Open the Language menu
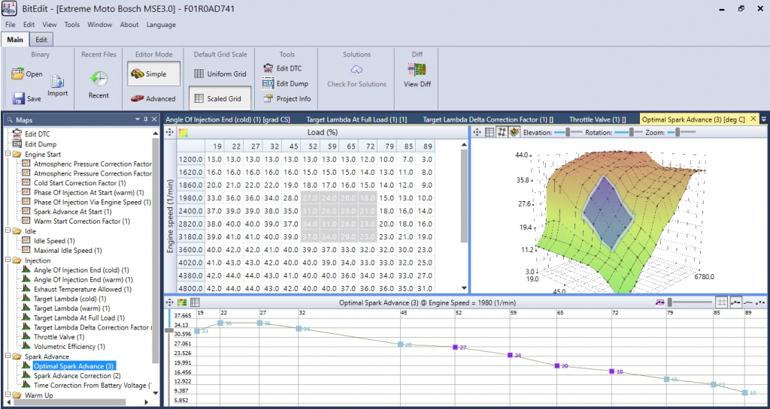 (161, 25)
